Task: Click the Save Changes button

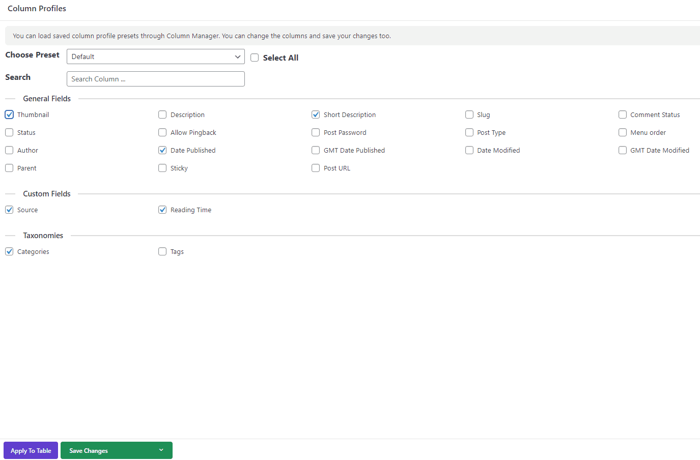Action: click(88, 450)
